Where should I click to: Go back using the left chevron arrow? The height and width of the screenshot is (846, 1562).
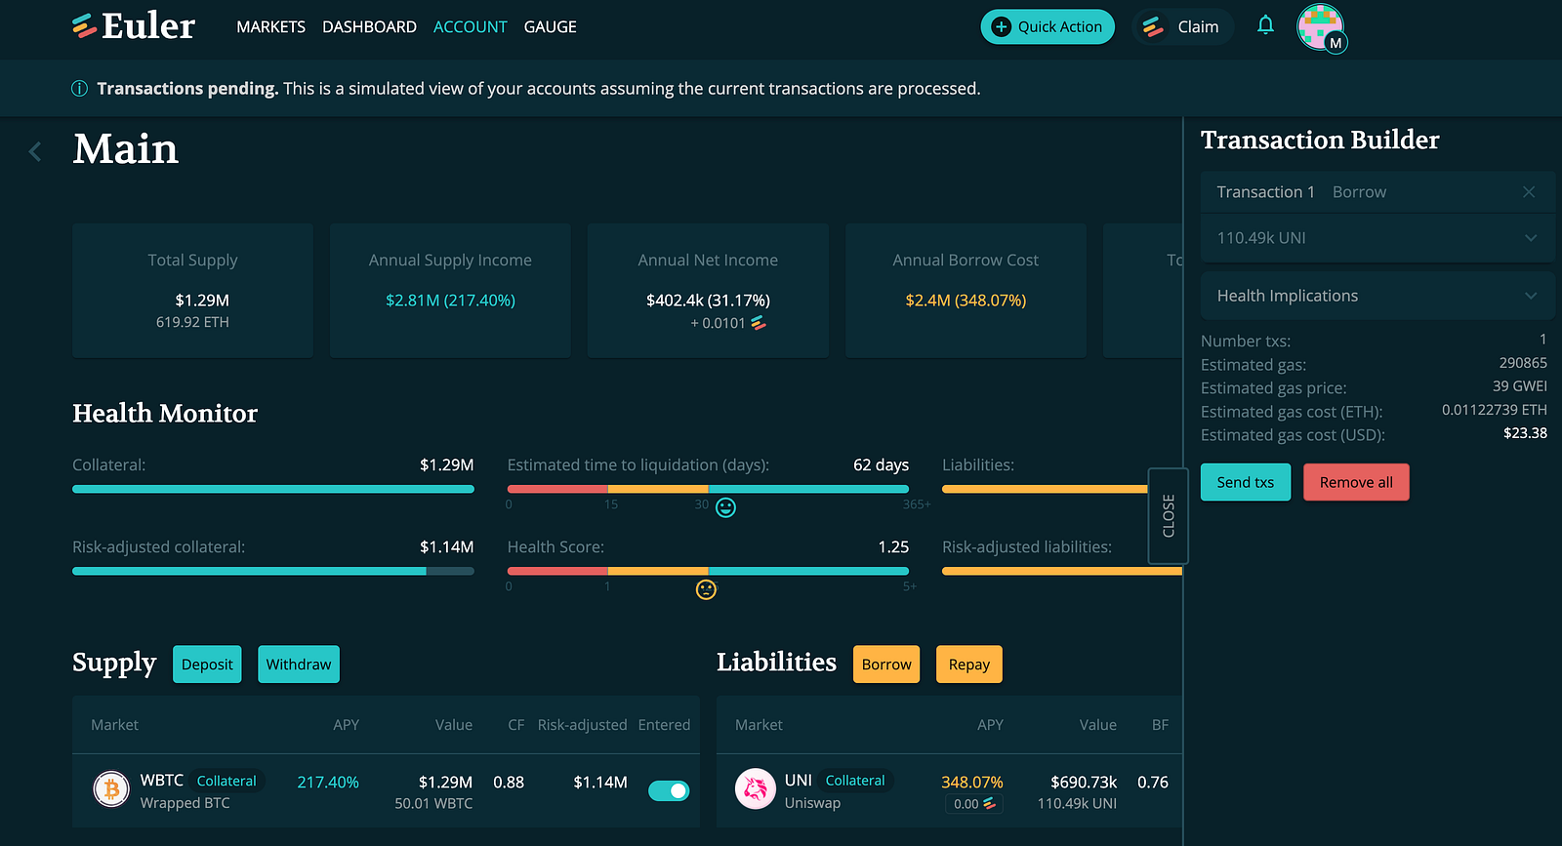click(35, 151)
